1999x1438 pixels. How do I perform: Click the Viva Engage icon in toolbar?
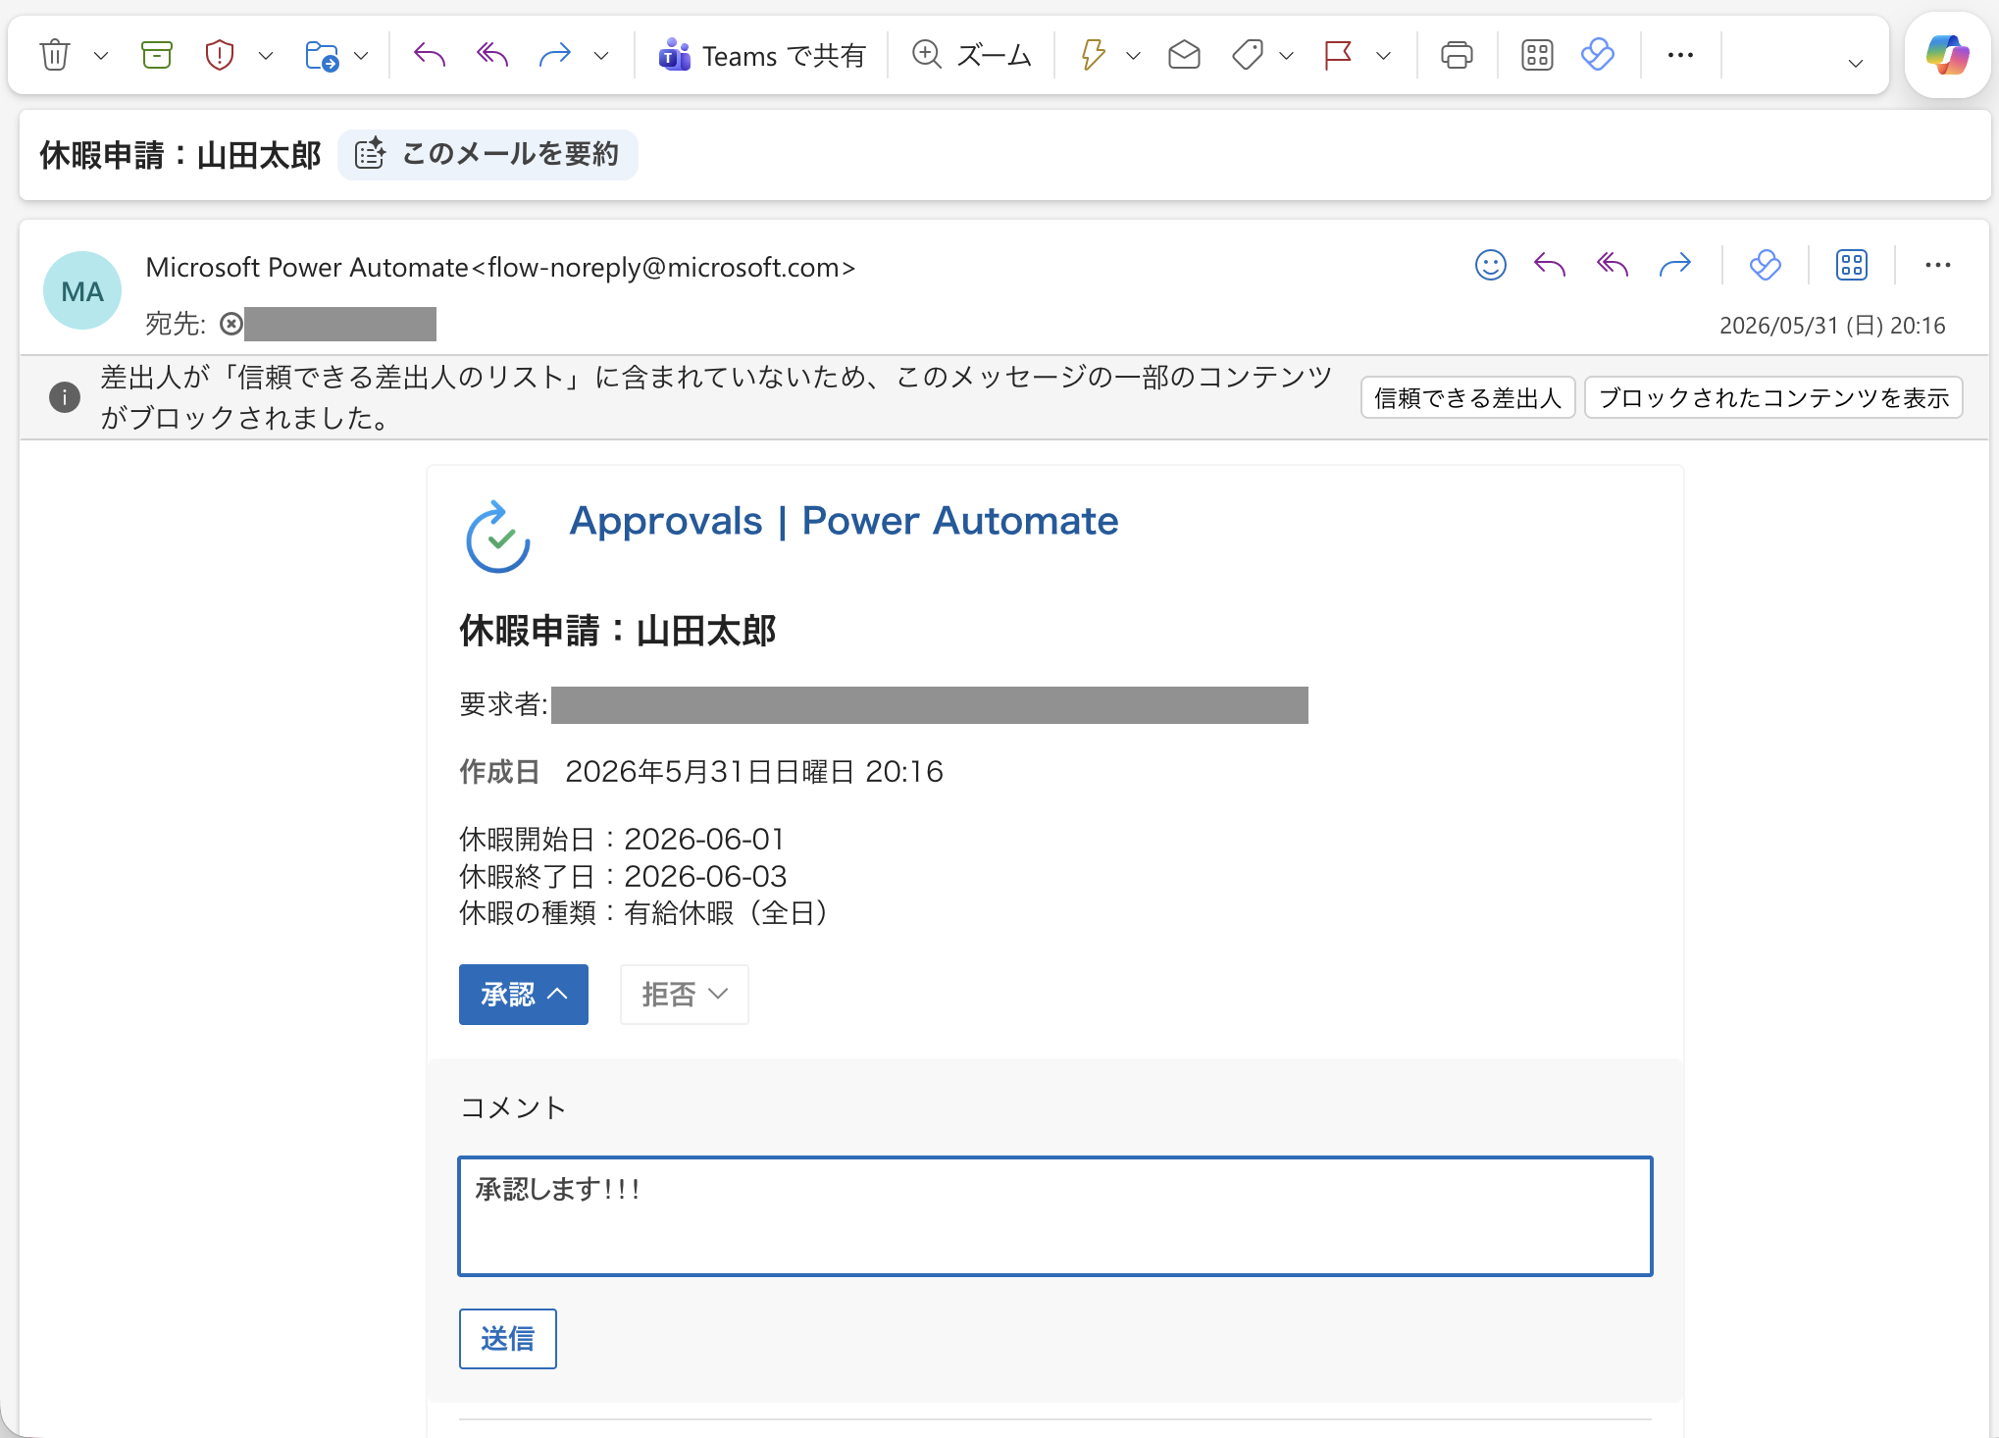[x=1598, y=55]
